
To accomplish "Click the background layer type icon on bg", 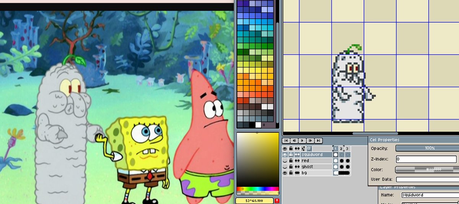I will [x=297, y=173].
